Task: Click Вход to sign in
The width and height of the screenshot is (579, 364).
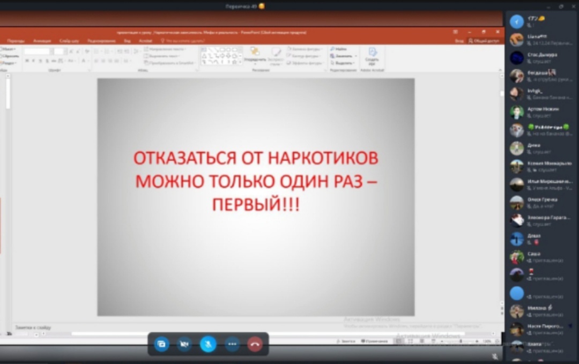Action: pos(459,41)
